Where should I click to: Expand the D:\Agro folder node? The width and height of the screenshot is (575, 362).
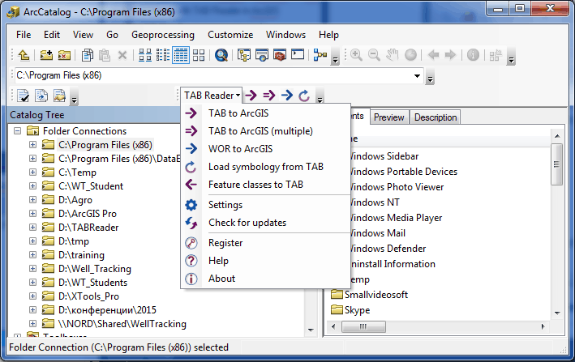pyautogui.click(x=32, y=199)
